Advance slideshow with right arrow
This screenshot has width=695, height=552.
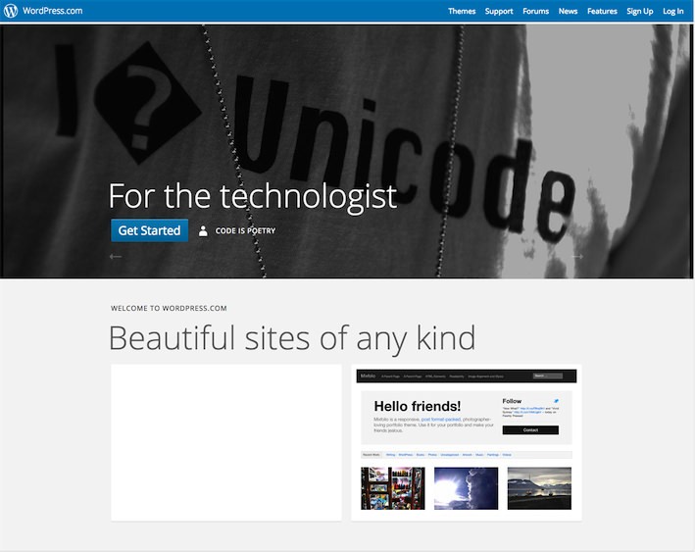pyautogui.click(x=576, y=256)
